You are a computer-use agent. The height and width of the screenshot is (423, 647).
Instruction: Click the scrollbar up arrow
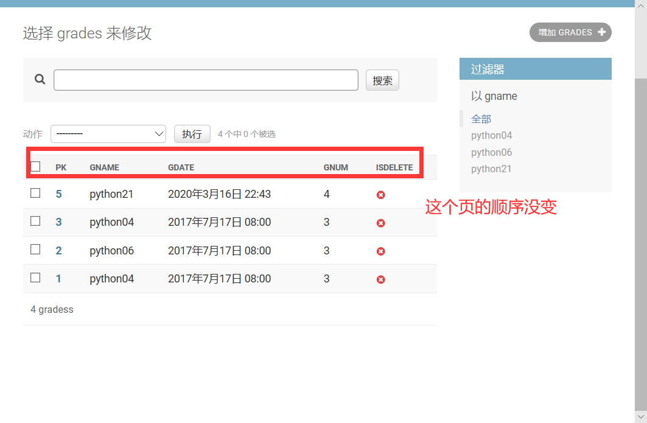point(641,5)
